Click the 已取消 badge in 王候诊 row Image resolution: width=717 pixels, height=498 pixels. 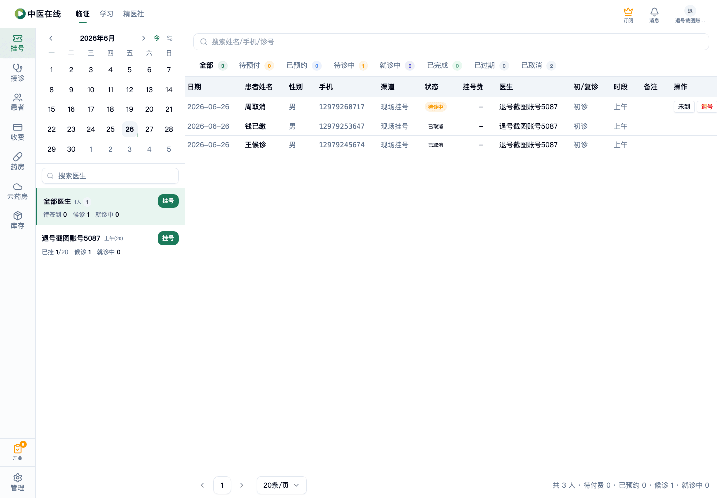436,145
